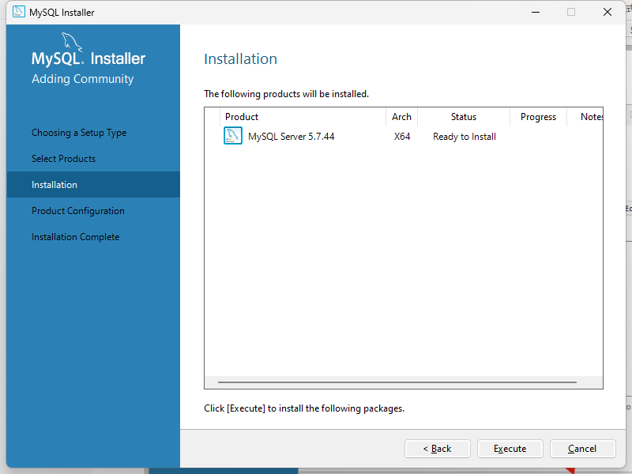Click the Arch column header

click(x=401, y=117)
